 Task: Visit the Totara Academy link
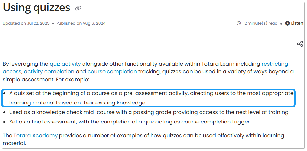[35, 135]
